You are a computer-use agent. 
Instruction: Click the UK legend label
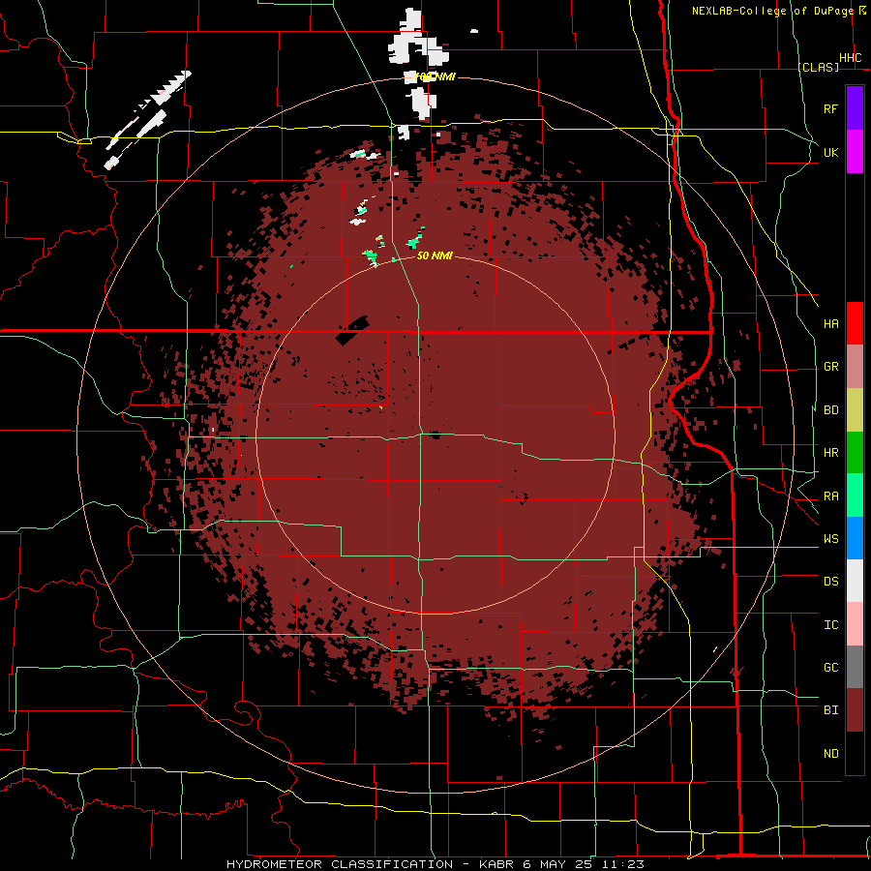tap(830, 152)
